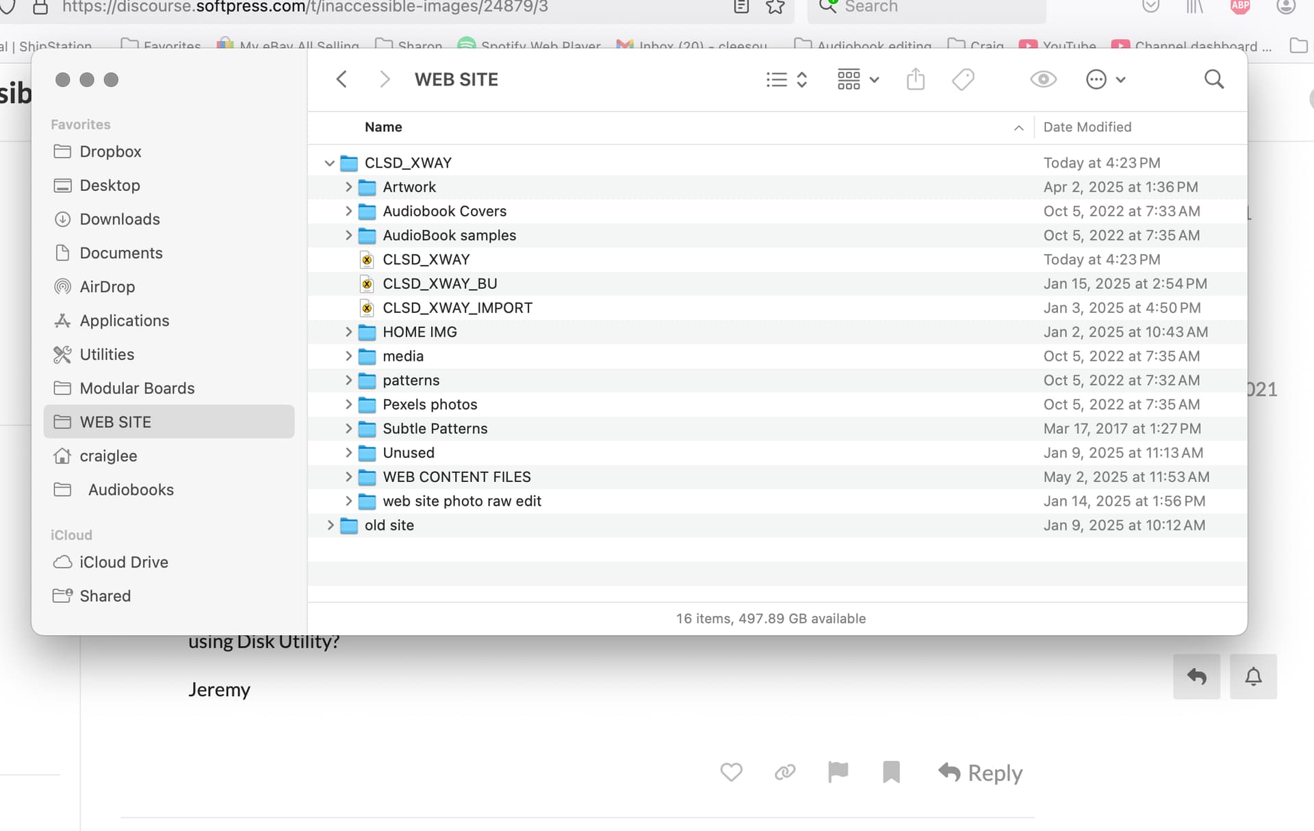The height and width of the screenshot is (831, 1314).
Task: Open Desktop in Finder sidebar
Action: (x=168, y=186)
